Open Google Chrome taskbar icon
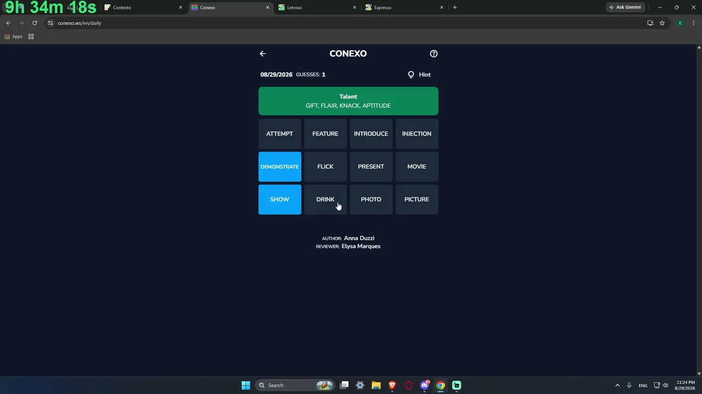The width and height of the screenshot is (702, 394). click(440, 385)
